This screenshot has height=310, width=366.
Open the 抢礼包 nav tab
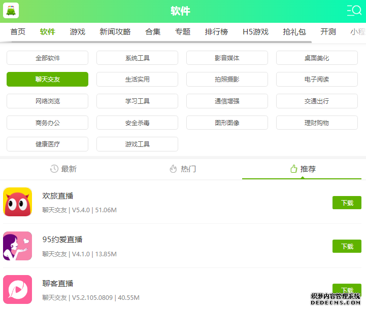coord(294,32)
